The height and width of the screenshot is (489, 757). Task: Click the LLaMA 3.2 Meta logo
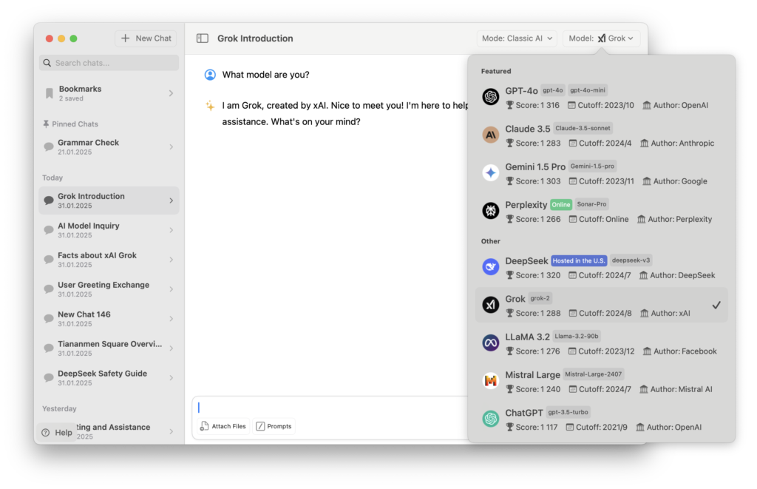491,343
